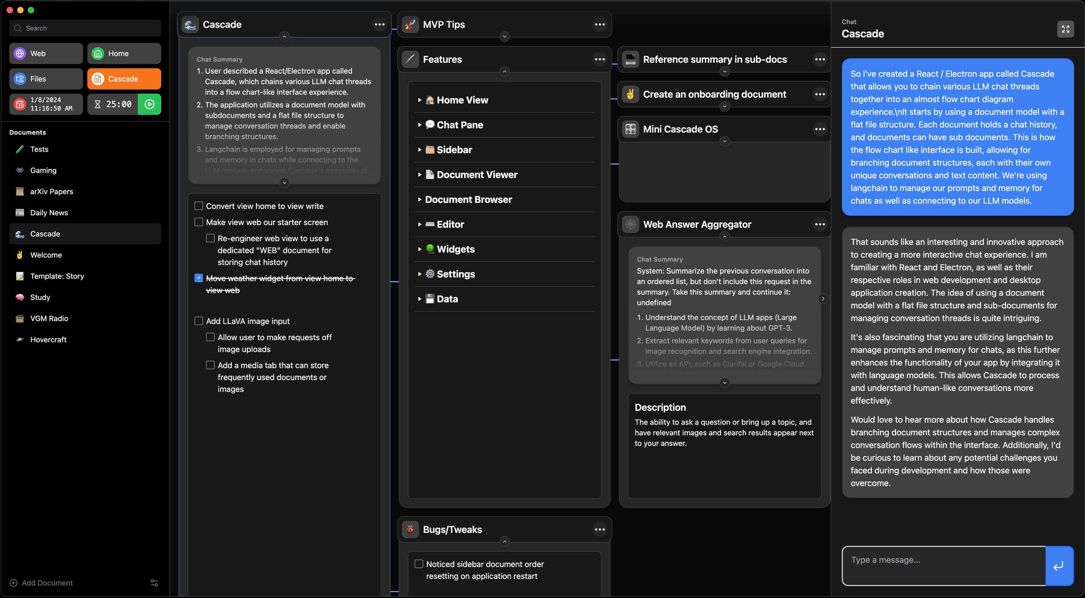Viewport: 1085px width, 598px height.
Task: Click the MVP Tips rocket icon
Action: 410,24
